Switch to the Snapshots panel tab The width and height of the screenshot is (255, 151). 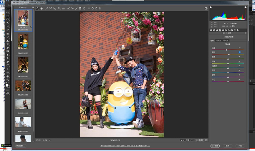(238, 30)
